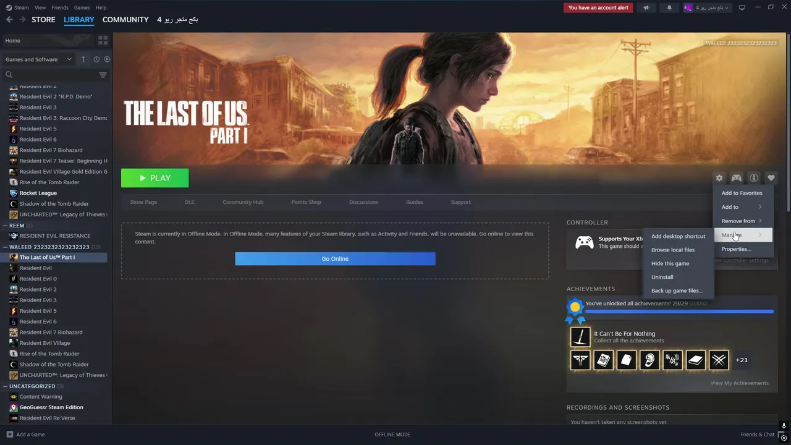Screen dimensions: 791x445
Task: Select the blank page achievement icon
Action: (x=626, y=360)
